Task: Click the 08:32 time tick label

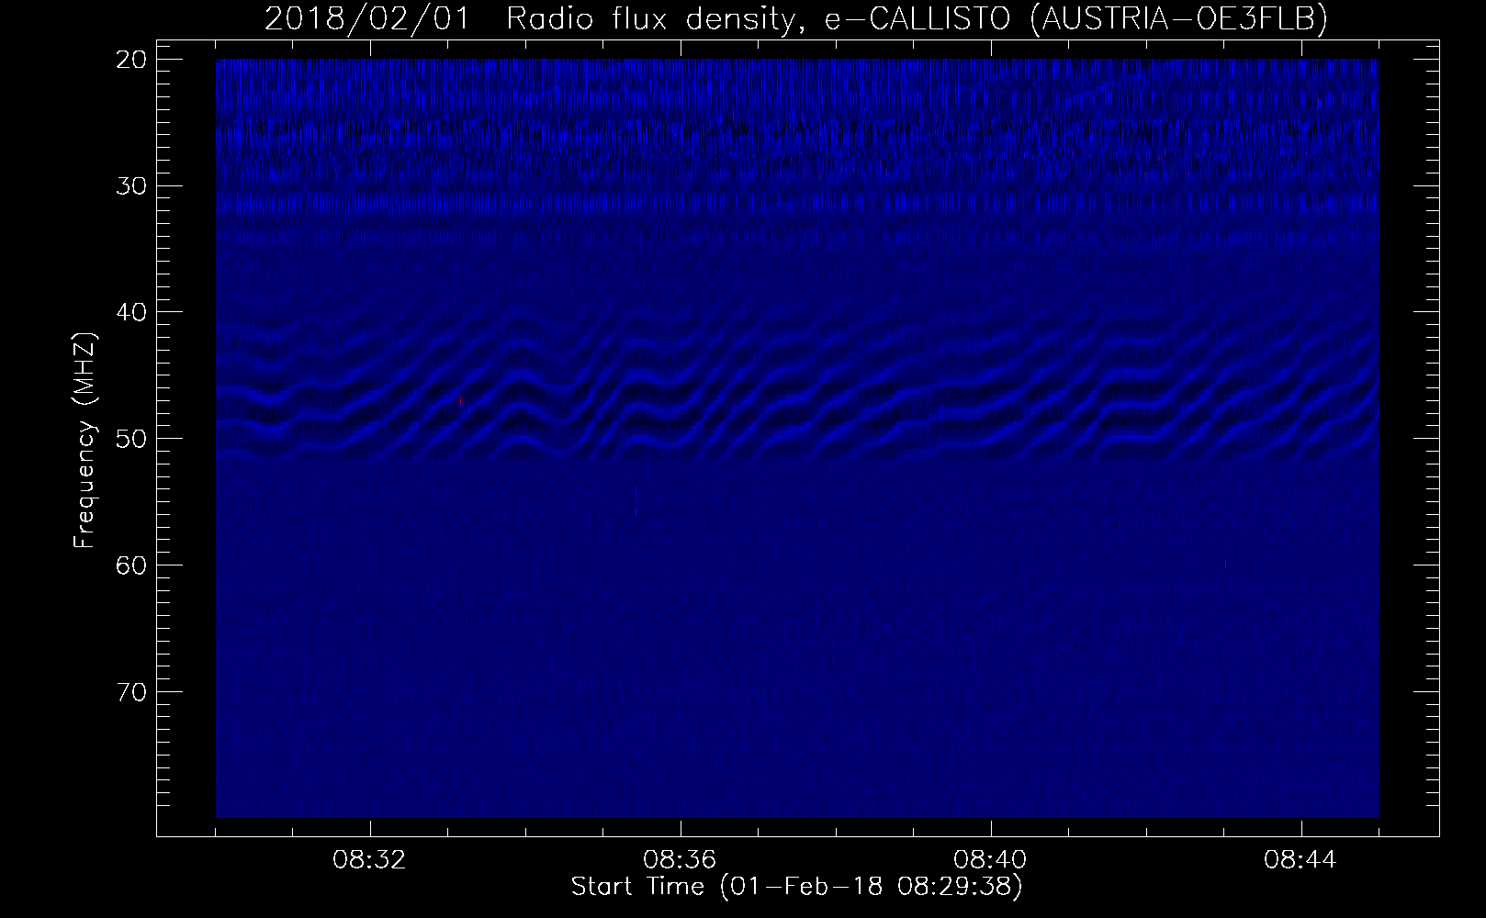Action: [x=370, y=861]
